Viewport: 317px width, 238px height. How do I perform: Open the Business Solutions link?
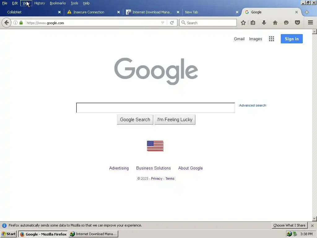tap(154, 168)
